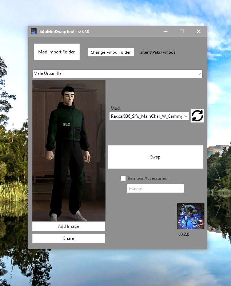This screenshot has height=286, width=231.
Task: Click the Change ~mod Folder button
Action: point(111,52)
